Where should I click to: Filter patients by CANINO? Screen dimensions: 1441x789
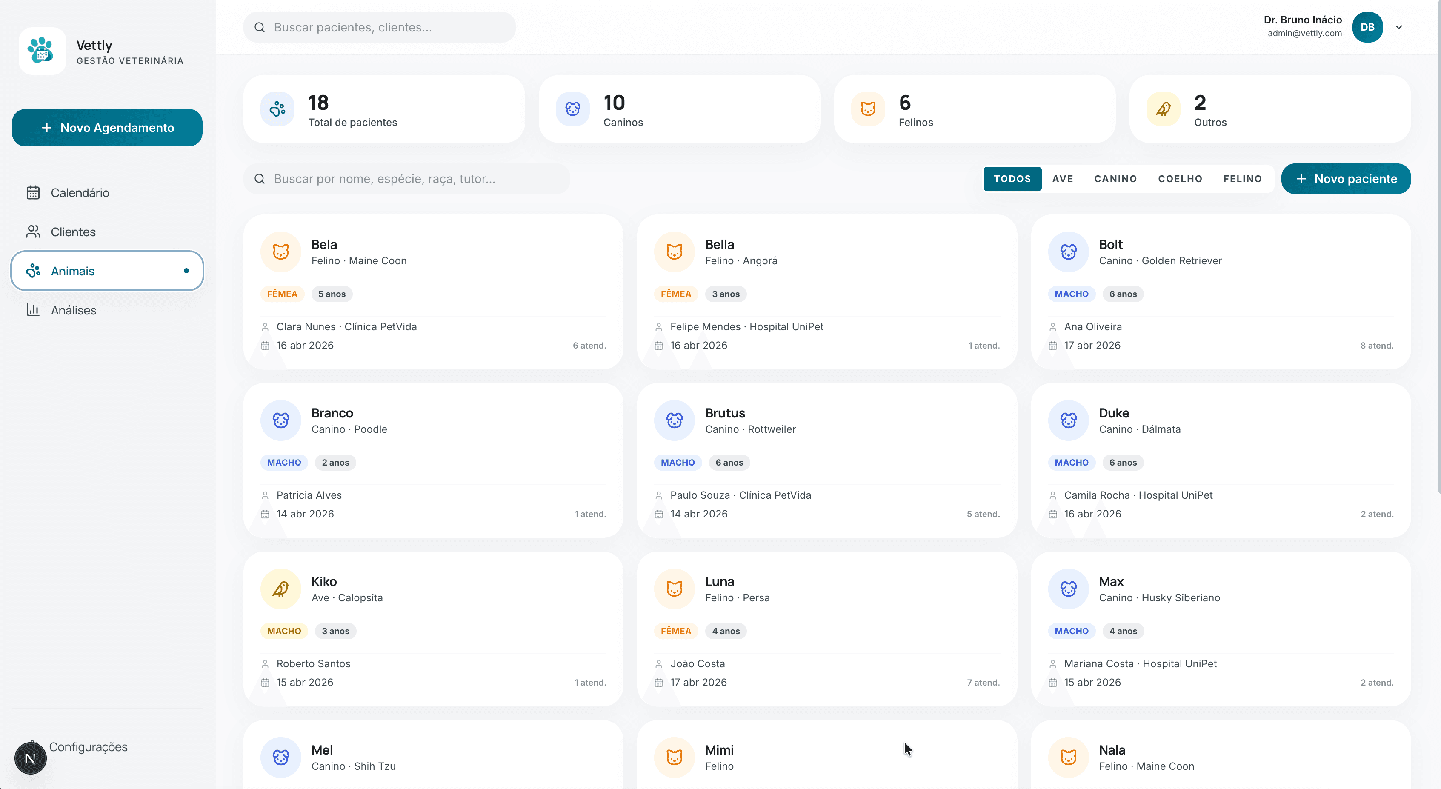1115,178
